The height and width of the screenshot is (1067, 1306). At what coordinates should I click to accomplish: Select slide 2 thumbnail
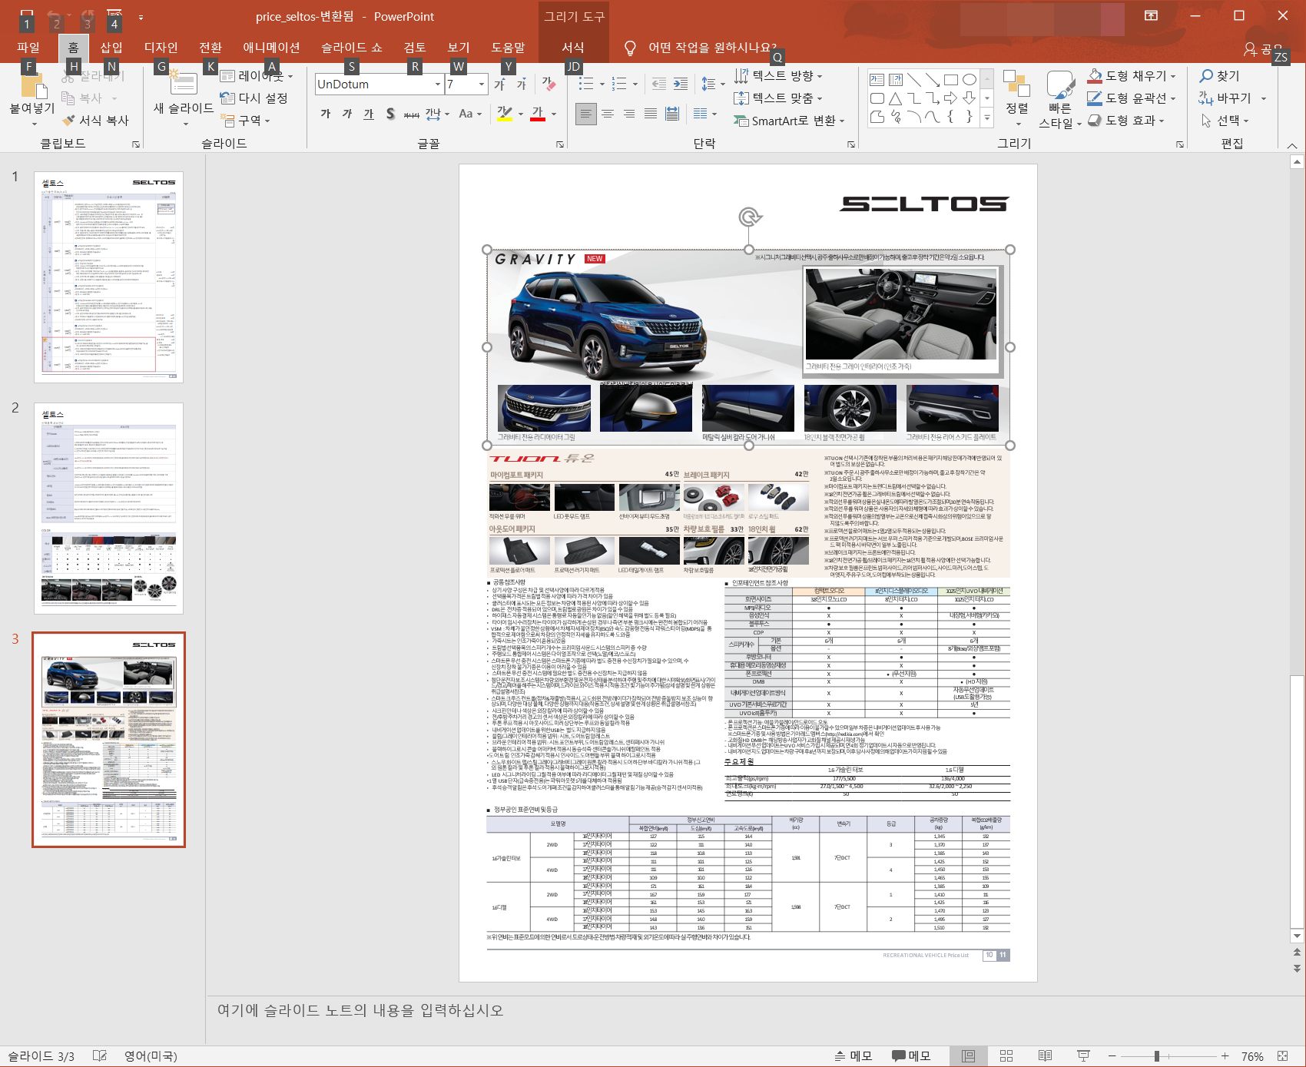point(108,508)
